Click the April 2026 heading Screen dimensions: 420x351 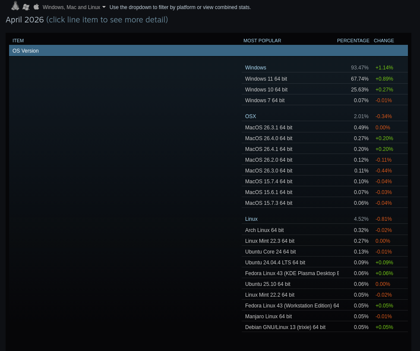(25, 19)
